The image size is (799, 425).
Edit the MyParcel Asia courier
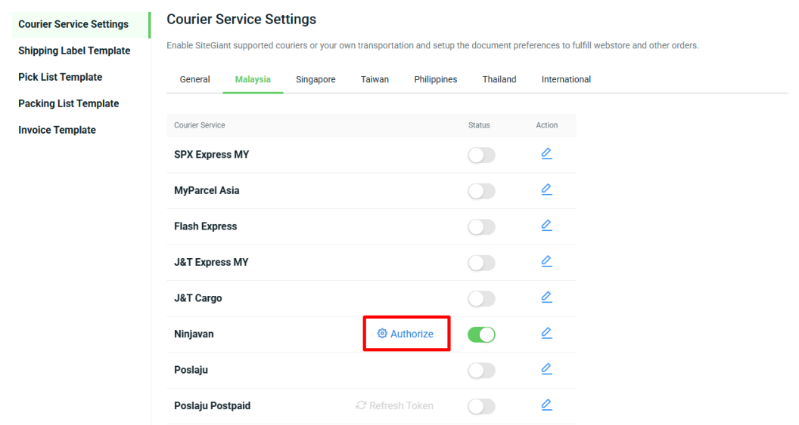tap(546, 189)
